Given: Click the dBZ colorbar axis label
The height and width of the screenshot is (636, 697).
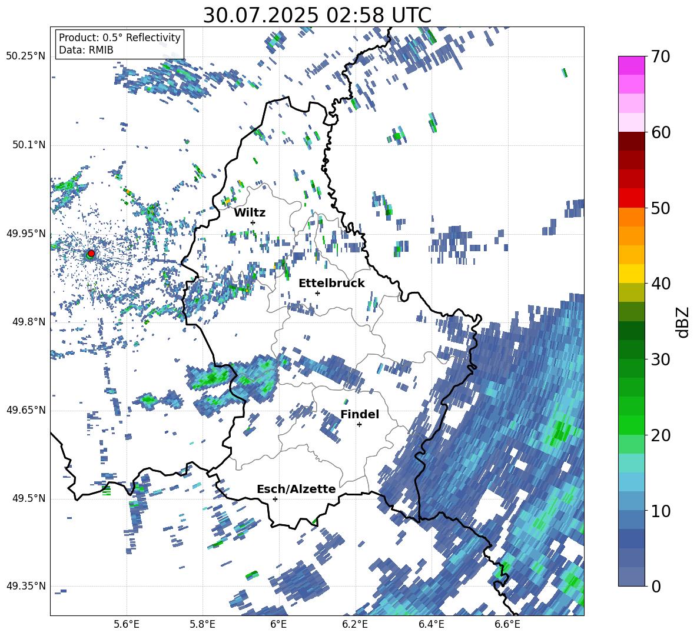Looking at the screenshot, I should [x=683, y=322].
